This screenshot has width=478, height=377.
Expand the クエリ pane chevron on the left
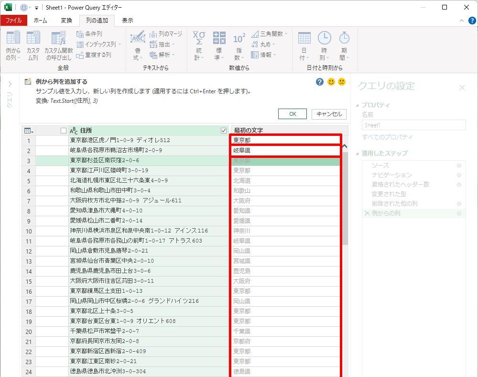10,84
